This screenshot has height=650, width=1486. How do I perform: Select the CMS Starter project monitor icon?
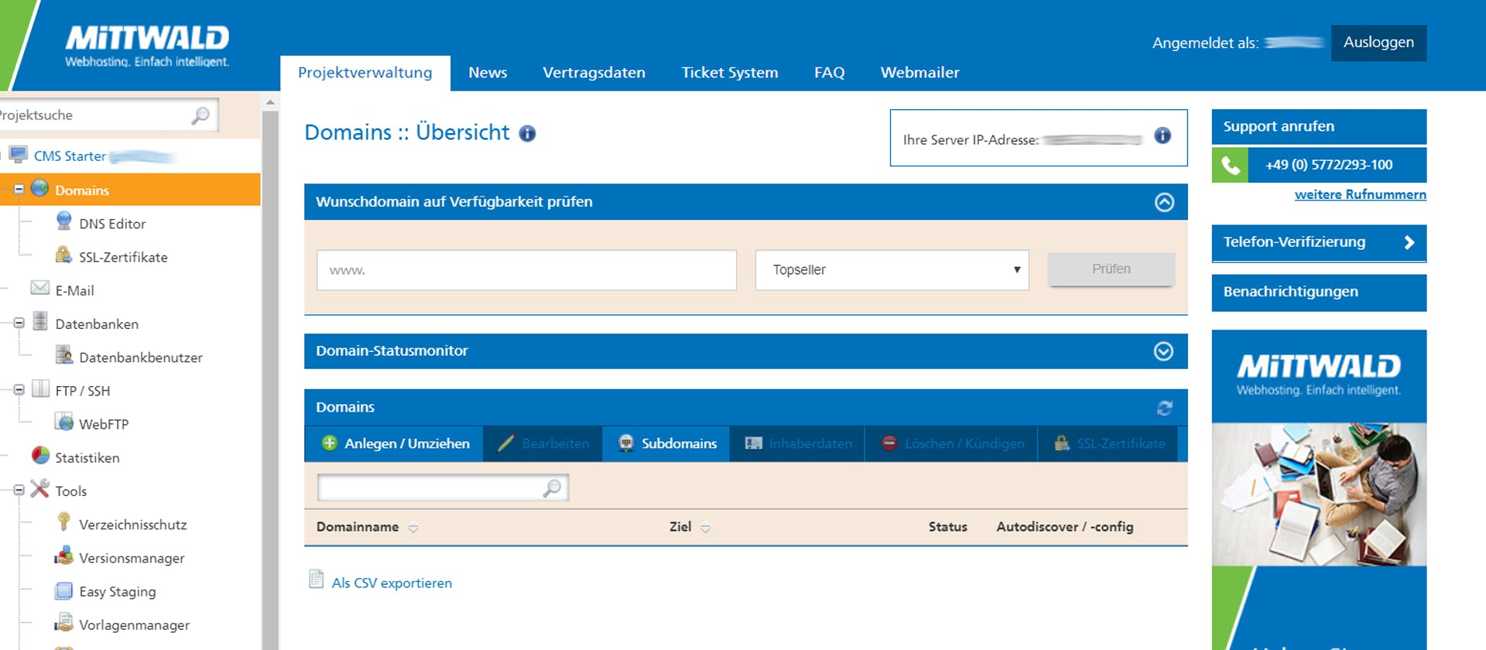[19, 155]
